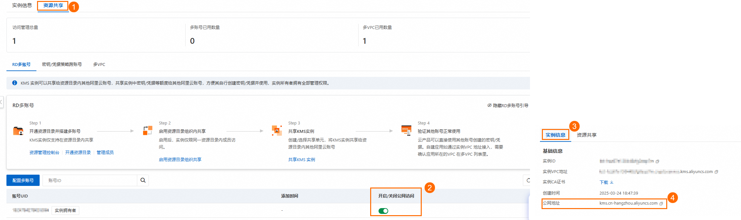Open 资源共享 tab in right panel
The height and width of the screenshot is (220, 741).
(587, 135)
